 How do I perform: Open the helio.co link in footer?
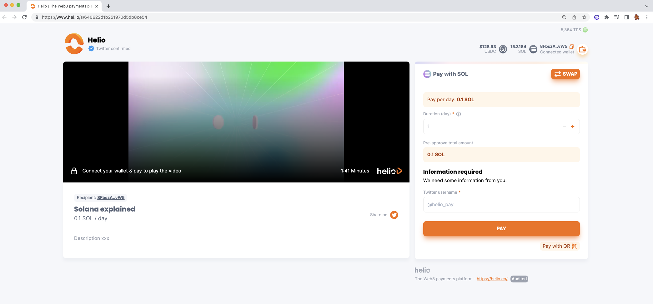tap(492, 279)
